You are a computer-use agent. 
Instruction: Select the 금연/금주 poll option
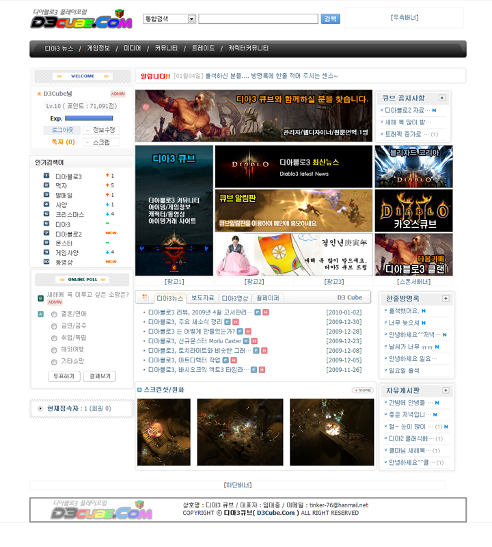[x=54, y=326]
